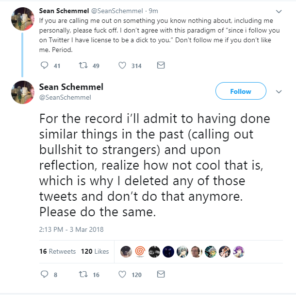View Sean Schemmel's avatar on the first tweet
The width and height of the screenshot is (296, 295).
[23, 19]
